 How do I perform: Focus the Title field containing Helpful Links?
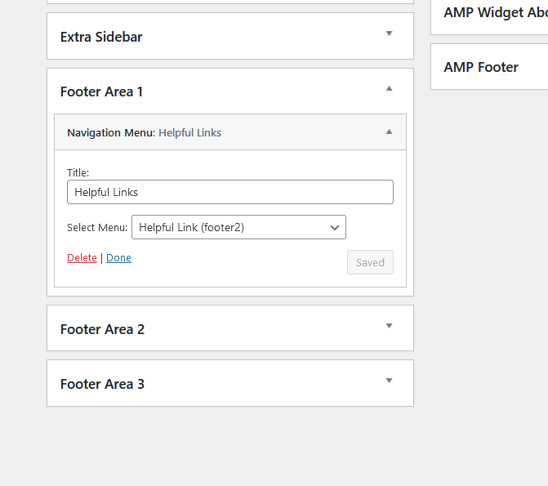pos(230,192)
